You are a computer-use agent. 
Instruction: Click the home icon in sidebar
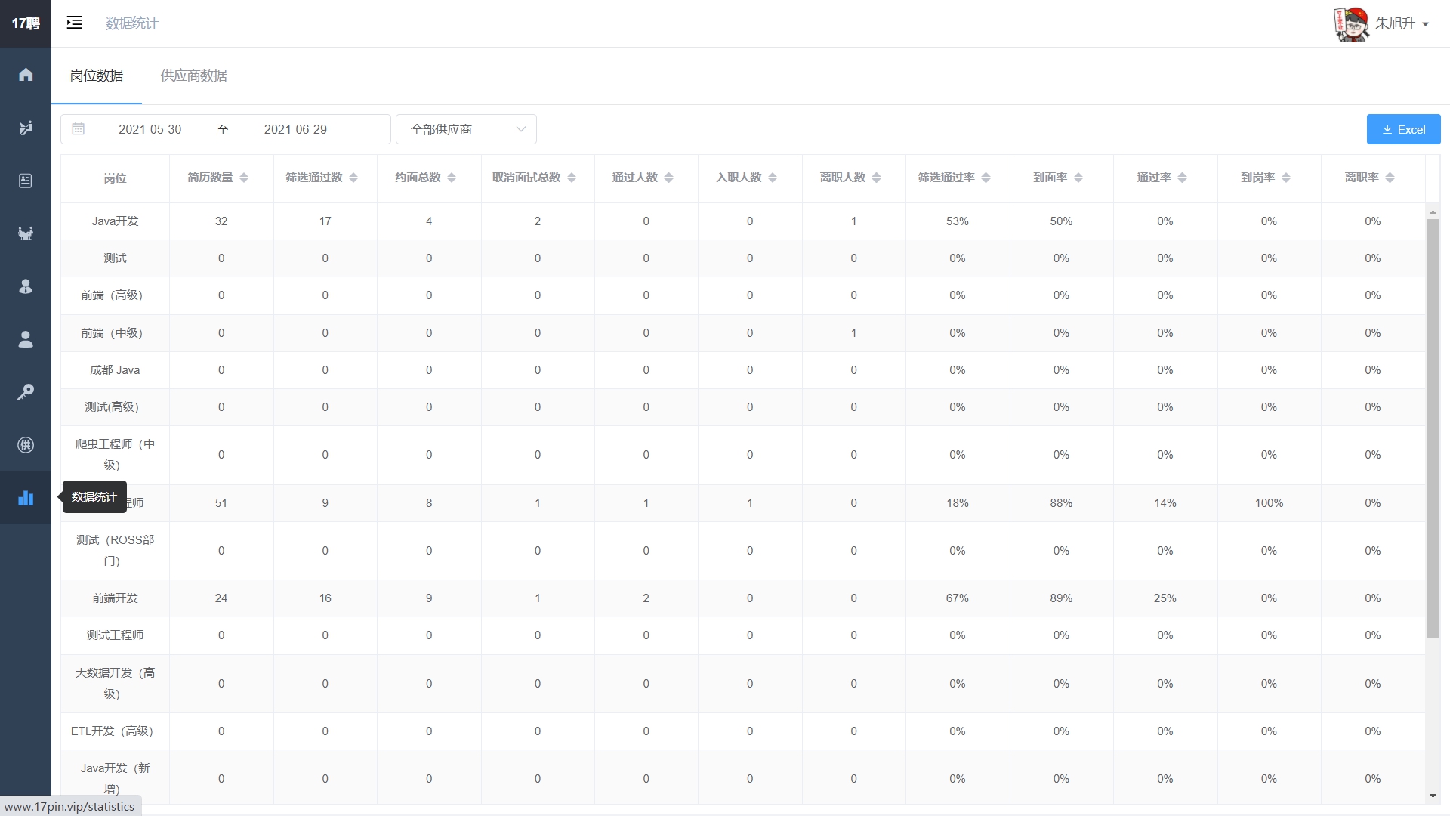pyautogui.click(x=26, y=74)
